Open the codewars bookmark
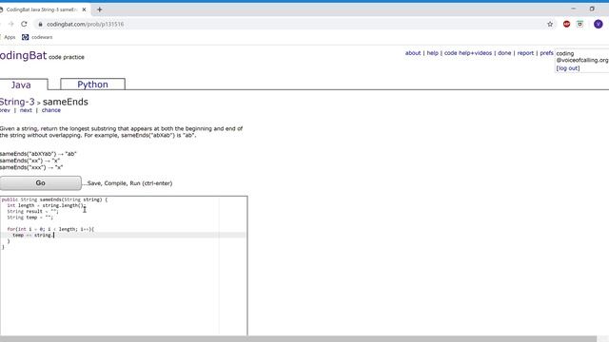Viewport: 609px width, 342px height. click(x=37, y=37)
